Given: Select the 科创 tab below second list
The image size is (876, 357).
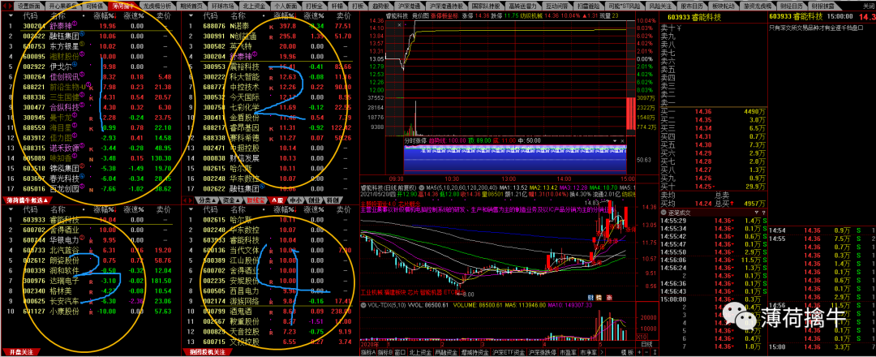Looking at the screenshot, I should click(x=333, y=200).
